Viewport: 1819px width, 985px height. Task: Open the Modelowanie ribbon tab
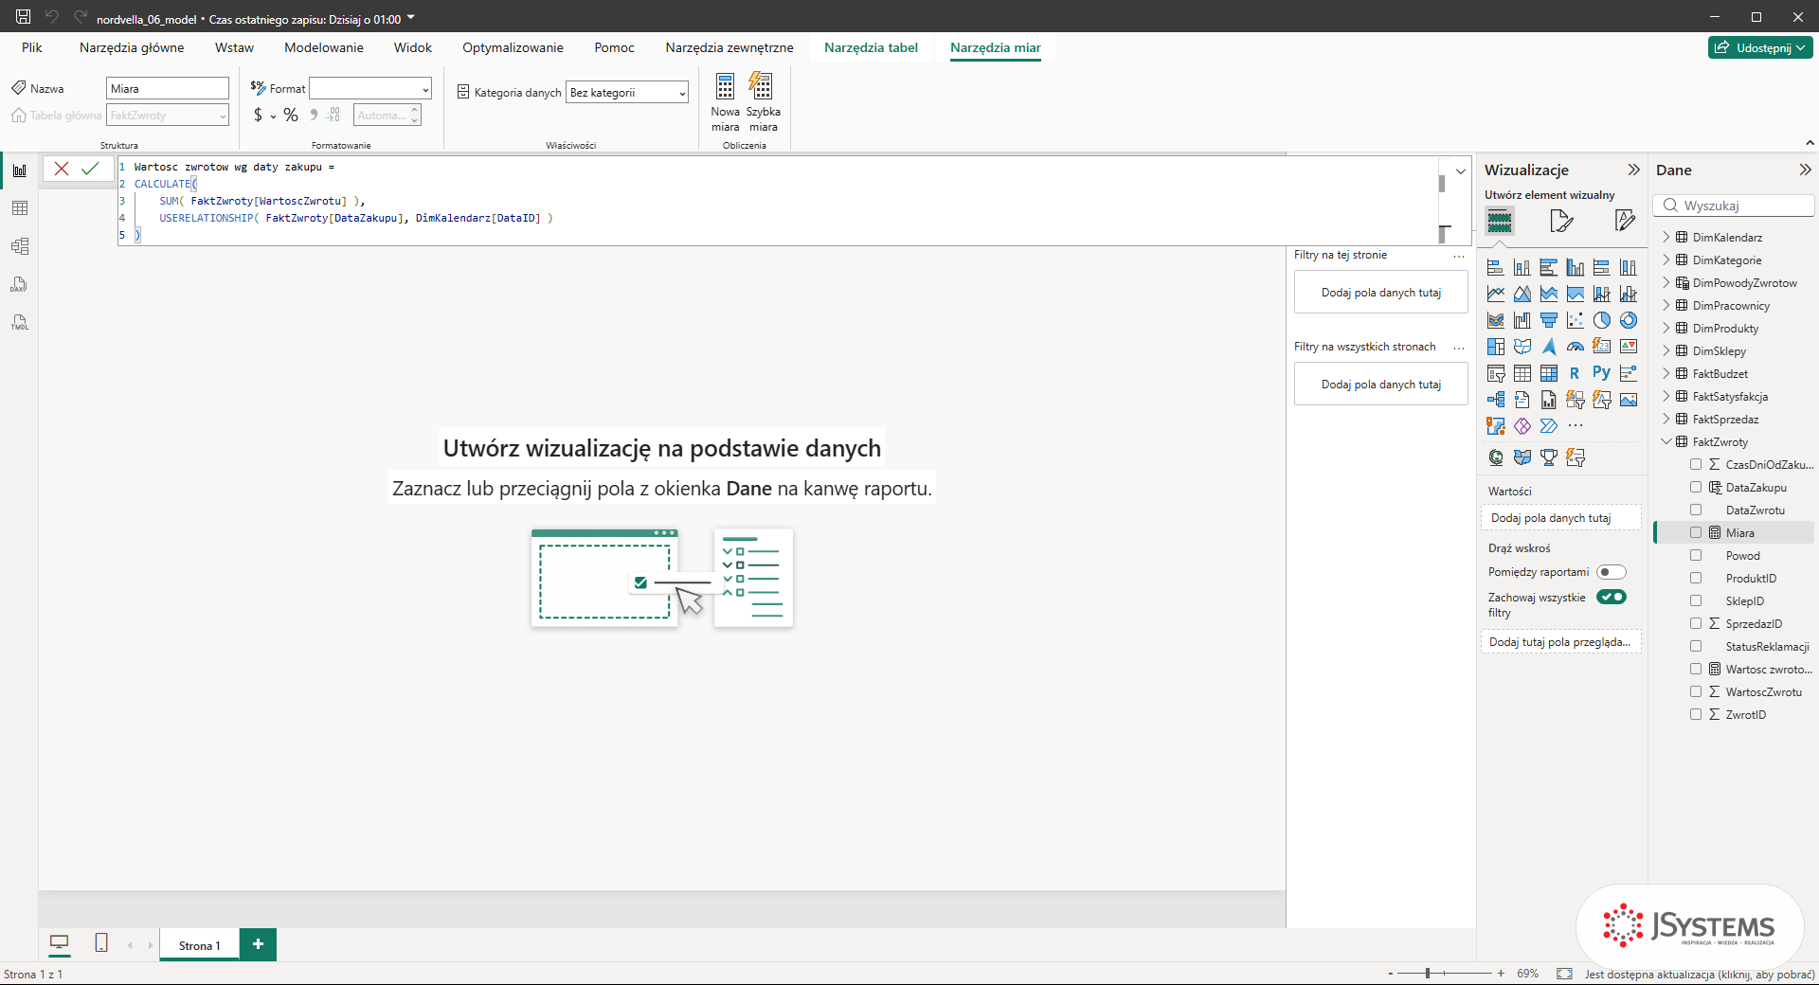pyautogui.click(x=323, y=47)
